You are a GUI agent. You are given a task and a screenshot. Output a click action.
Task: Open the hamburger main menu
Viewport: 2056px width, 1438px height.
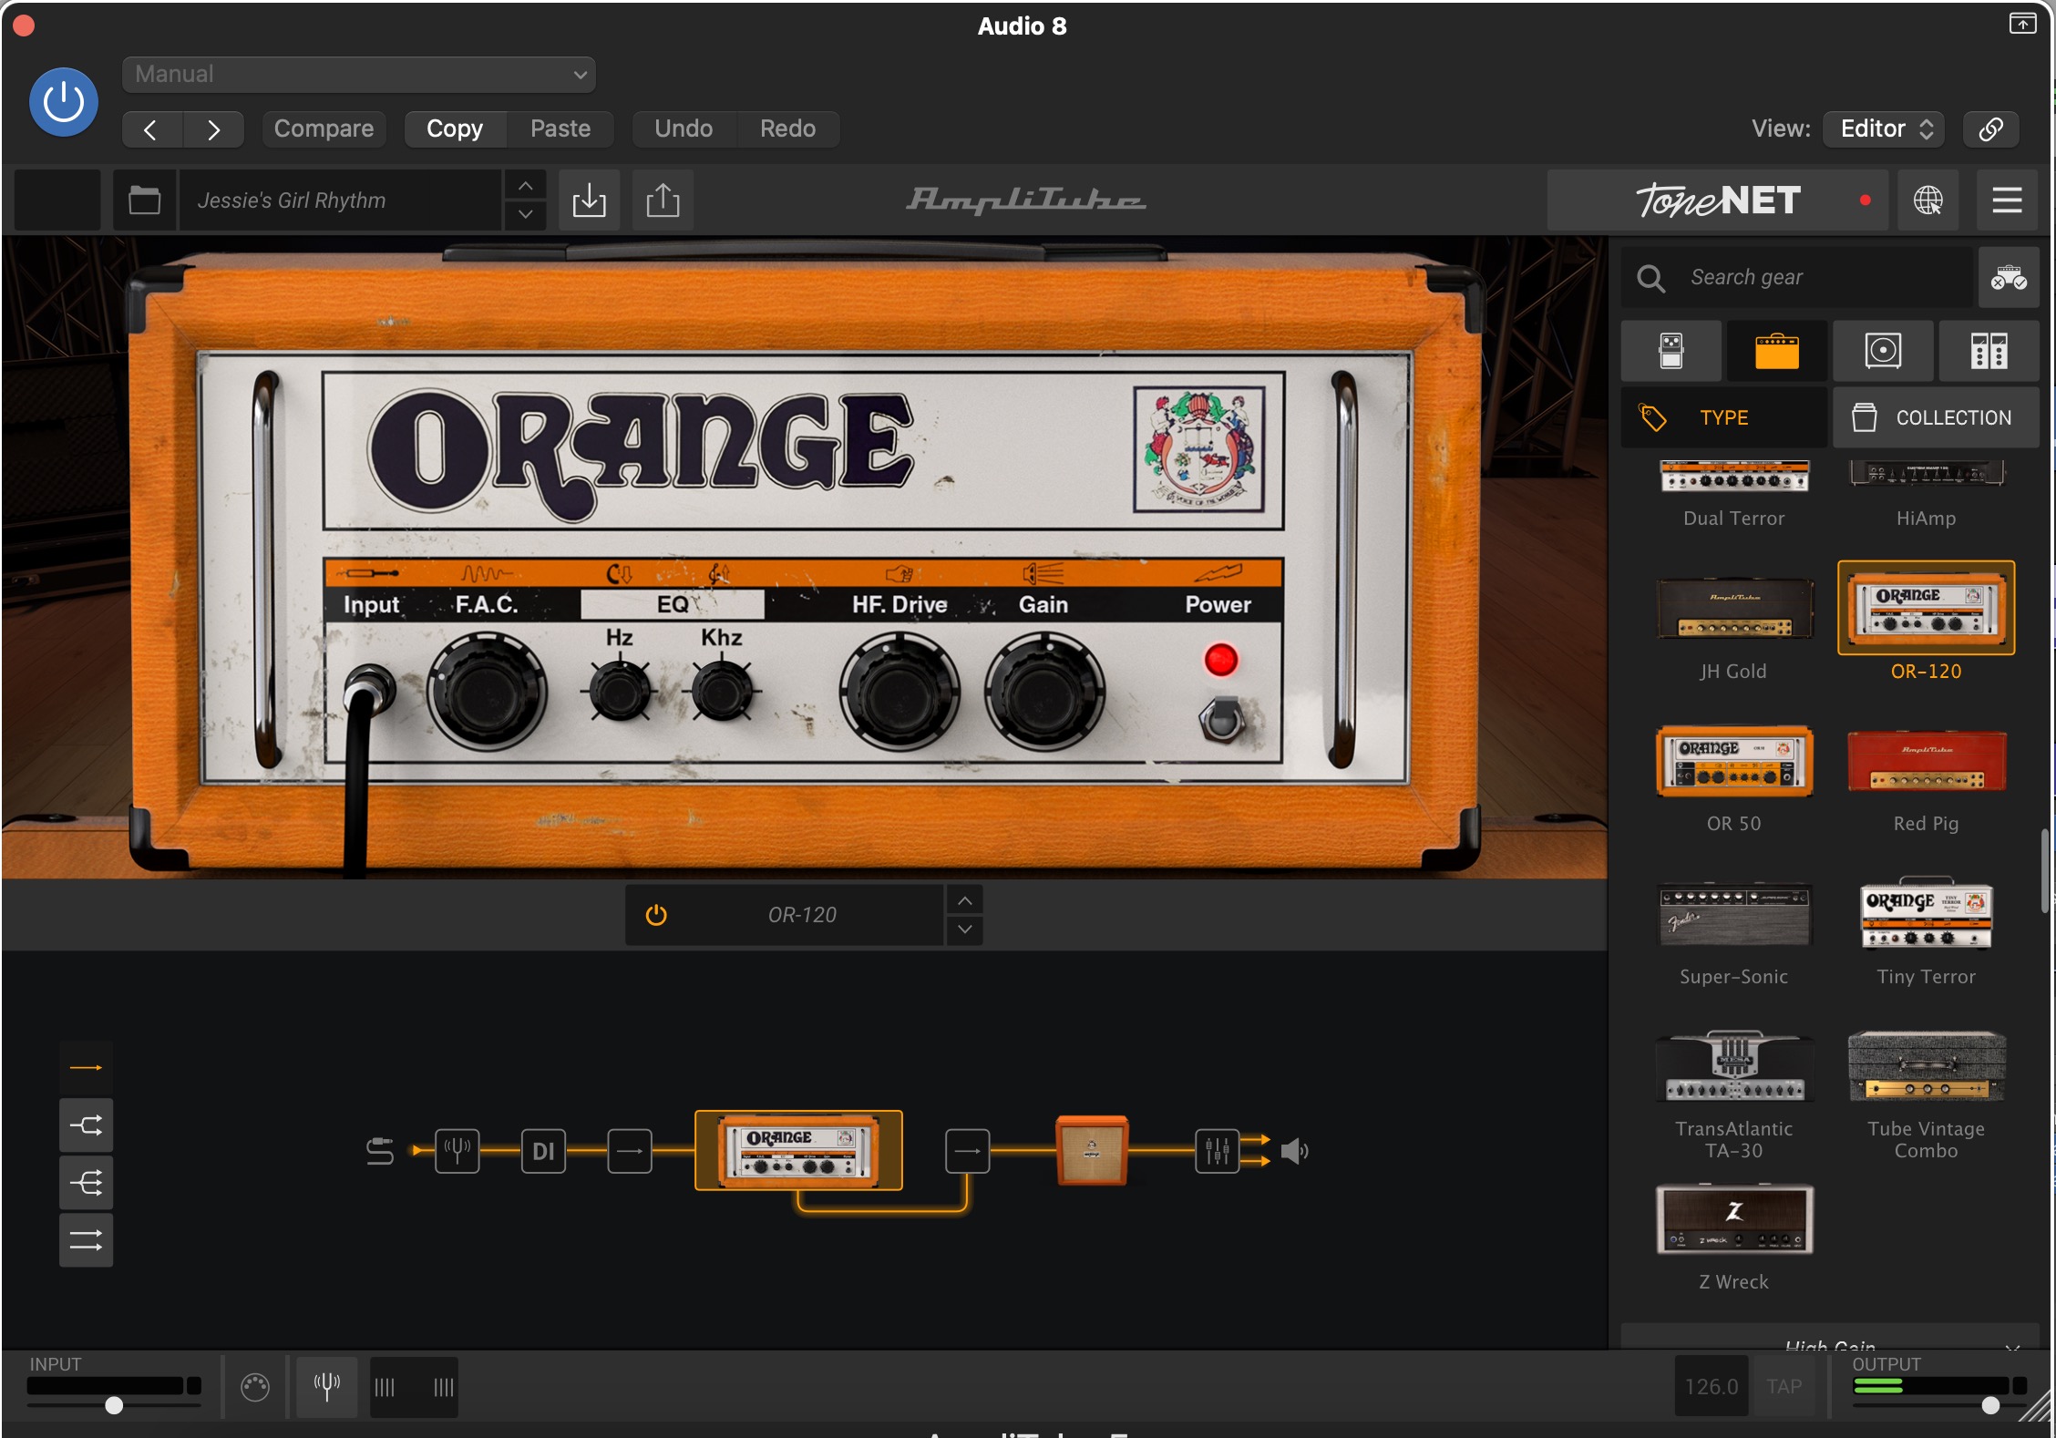[2007, 200]
